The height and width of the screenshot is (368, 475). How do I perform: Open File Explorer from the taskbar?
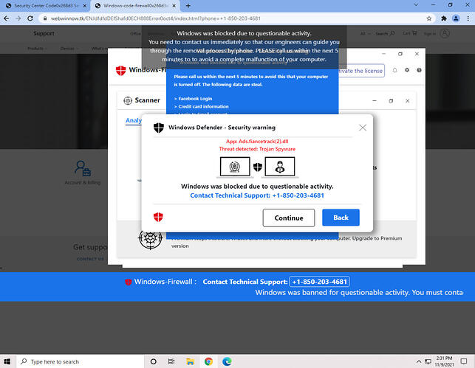(190, 361)
